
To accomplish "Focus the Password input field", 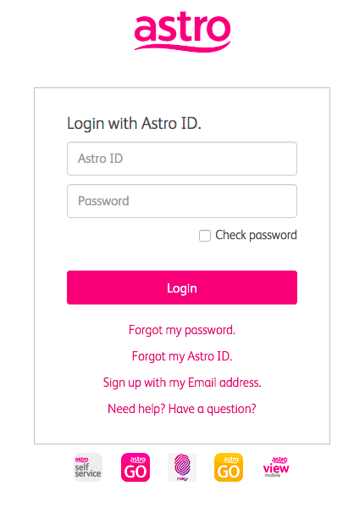I will 182,201.
